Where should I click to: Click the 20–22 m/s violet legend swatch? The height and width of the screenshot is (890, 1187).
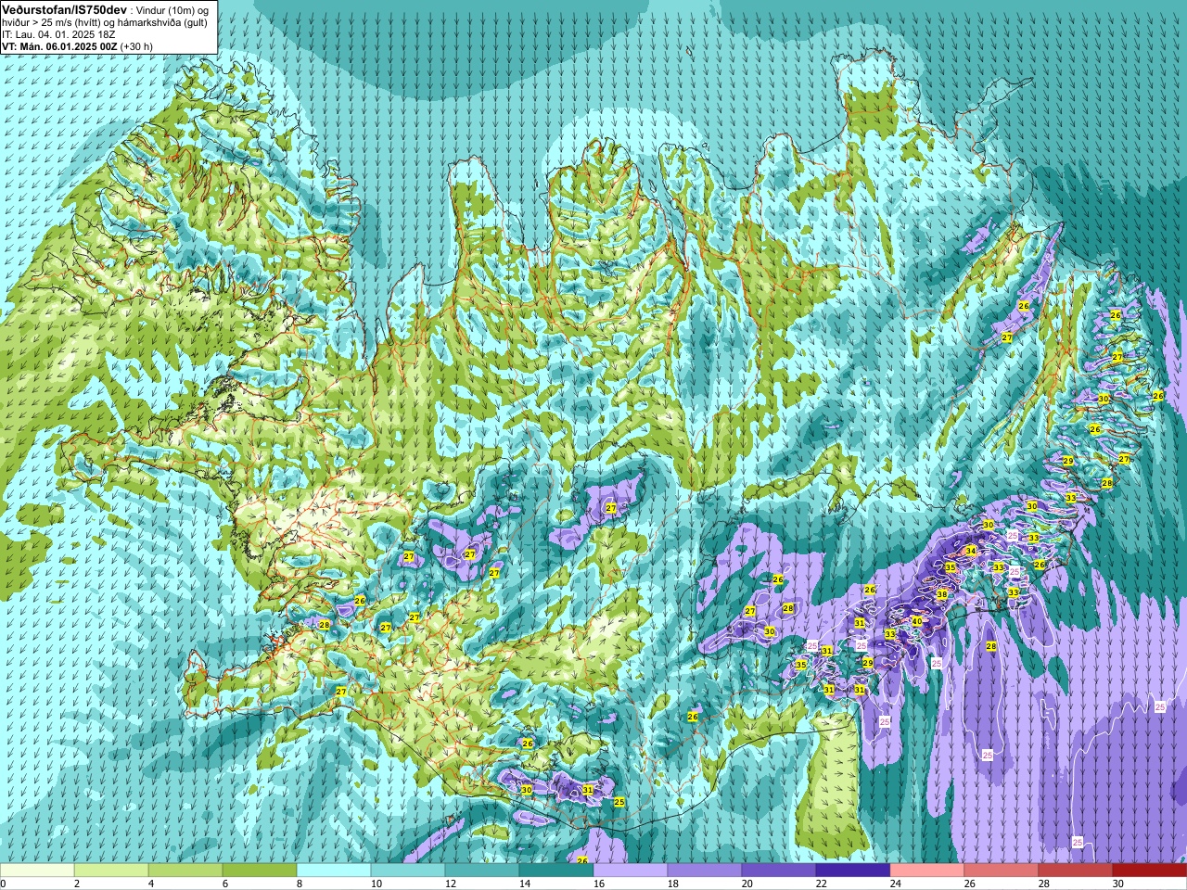click(779, 871)
